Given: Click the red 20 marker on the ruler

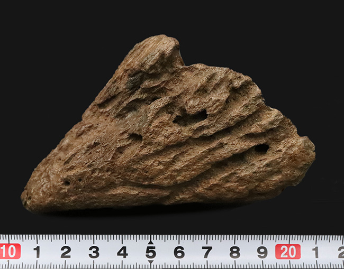Looking at the screenshot, I should (288, 252).
